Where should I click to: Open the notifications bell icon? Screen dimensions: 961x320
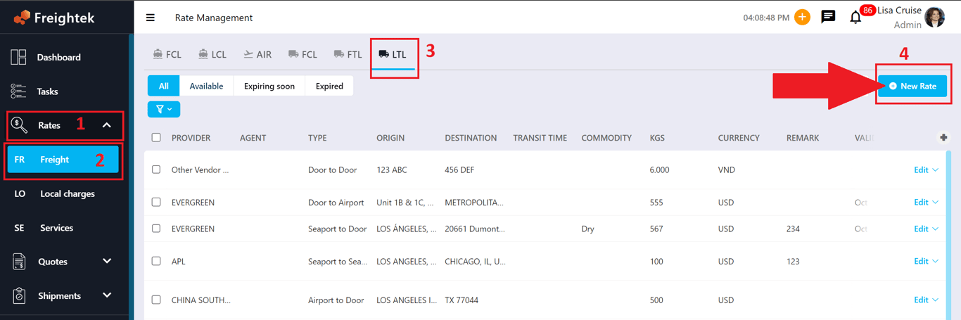[x=855, y=17]
